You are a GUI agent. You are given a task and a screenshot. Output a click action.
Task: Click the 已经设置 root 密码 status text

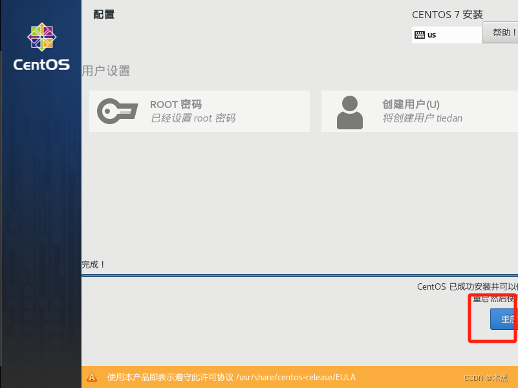coord(193,118)
